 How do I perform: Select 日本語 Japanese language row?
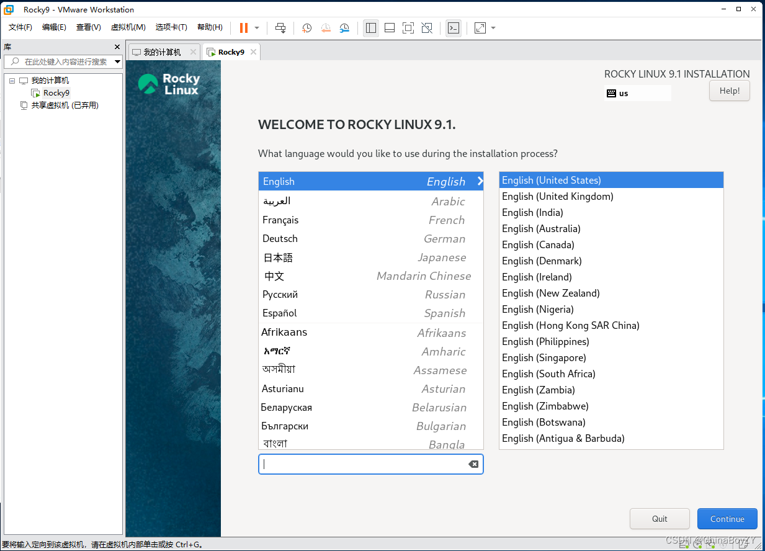[x=371, y=257]
